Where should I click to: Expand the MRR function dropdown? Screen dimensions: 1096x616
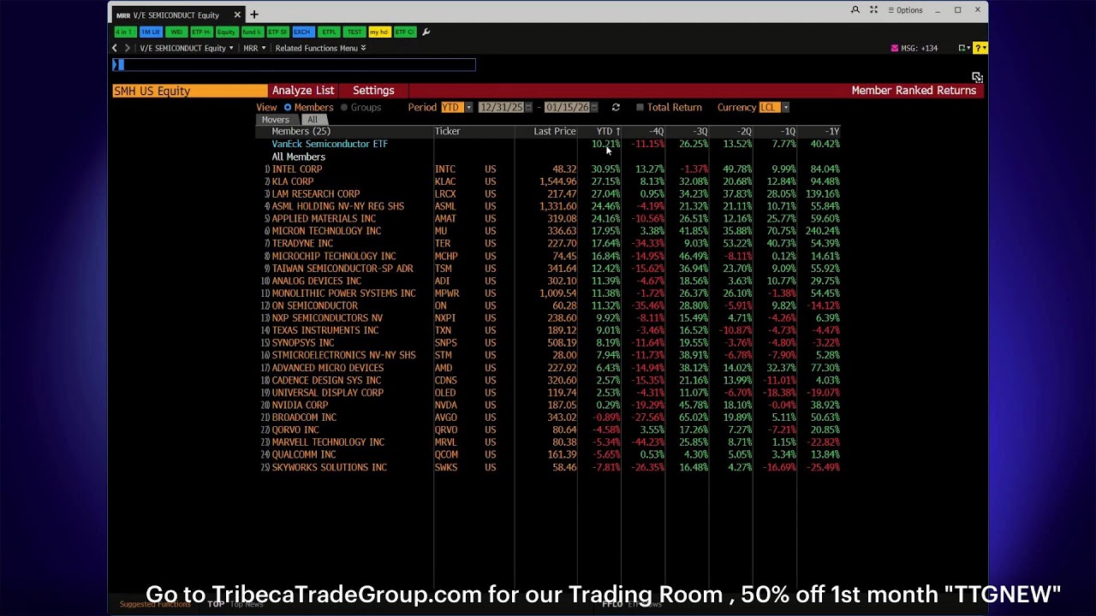pyautogui.click(x=254, y=48)
